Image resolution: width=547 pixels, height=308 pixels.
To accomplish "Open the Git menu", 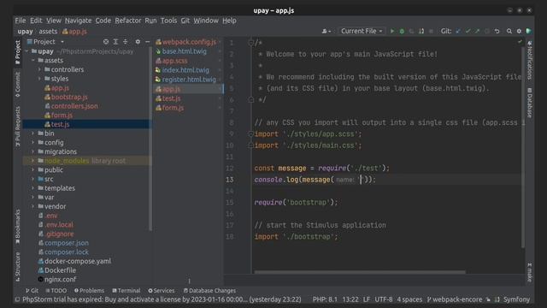I will click(185, 21).
